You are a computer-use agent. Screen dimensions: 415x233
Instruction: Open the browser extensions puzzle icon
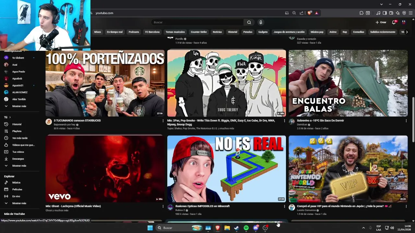click(362, 13)
